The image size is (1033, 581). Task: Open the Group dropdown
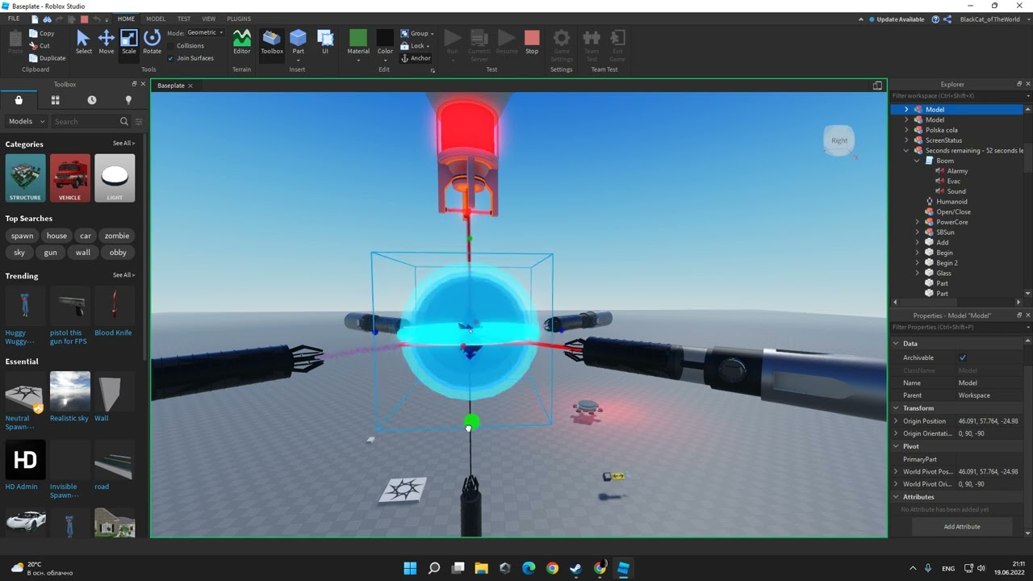click(x=417, y=34)
